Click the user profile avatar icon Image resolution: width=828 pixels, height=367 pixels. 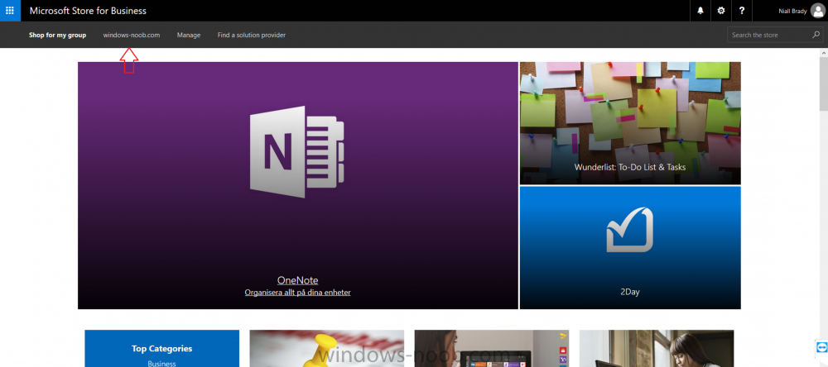(x=817, y=11)
